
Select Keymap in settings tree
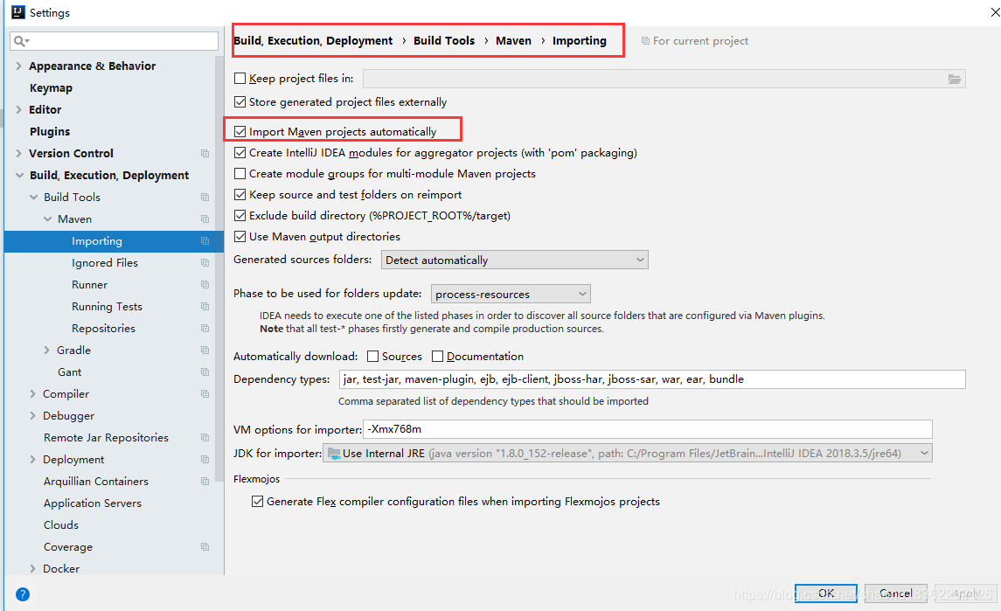click(51, 88)
